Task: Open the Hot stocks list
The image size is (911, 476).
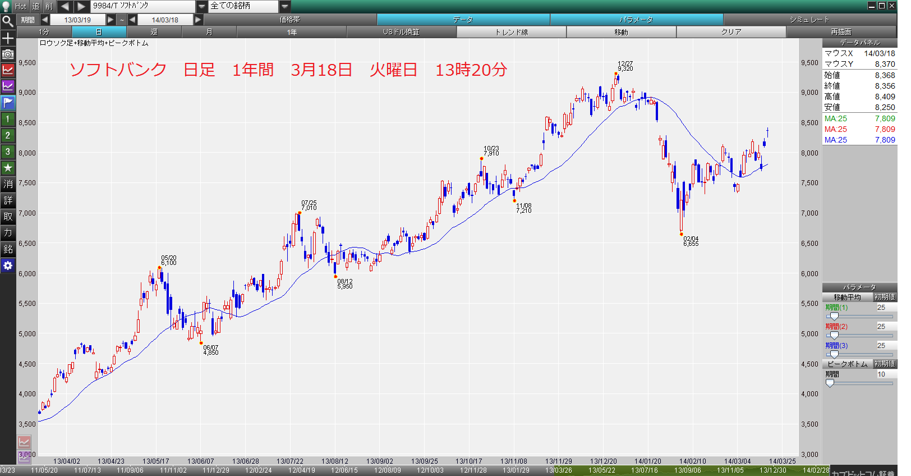Action: pos(21,6)
